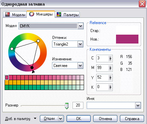Click the C component value field
The width and height of the screenshot is (147, 124).
pos(103,58)
